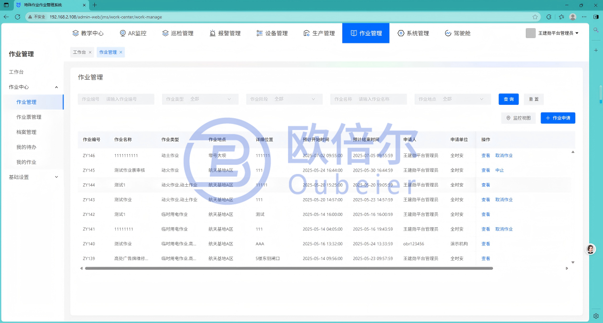Go to 巡检管理 in top navigation
This screenshot has width=603, height=323.
point(178,33)
